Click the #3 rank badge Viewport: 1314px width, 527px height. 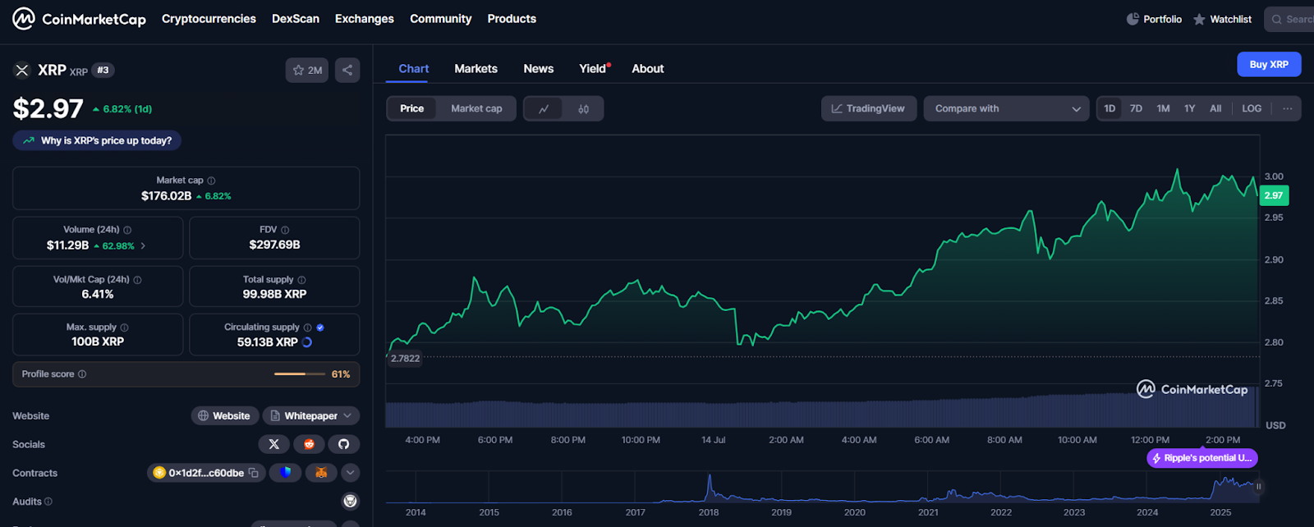(103, 71)
